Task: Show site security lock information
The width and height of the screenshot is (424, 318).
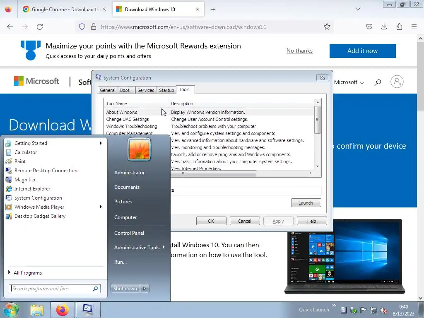Action: tap(93, 27)
